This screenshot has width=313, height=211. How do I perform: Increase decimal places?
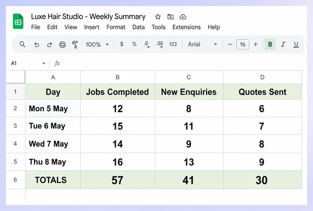[x=160, y=44]
